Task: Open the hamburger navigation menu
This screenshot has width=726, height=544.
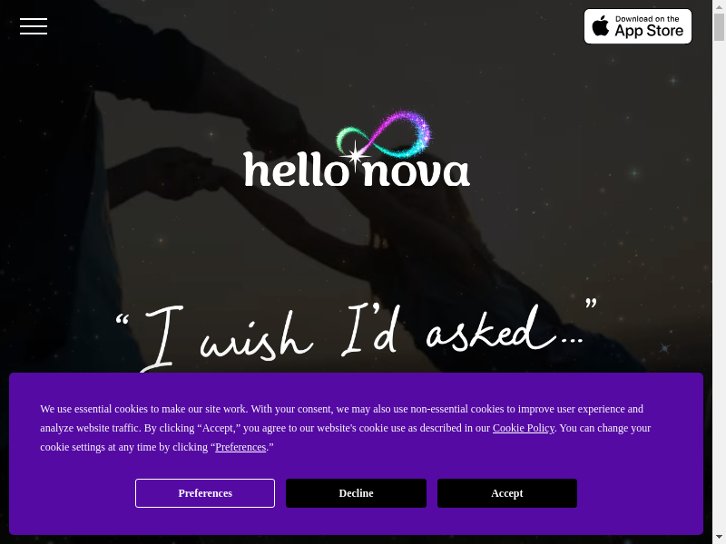Action: point(34,26)
